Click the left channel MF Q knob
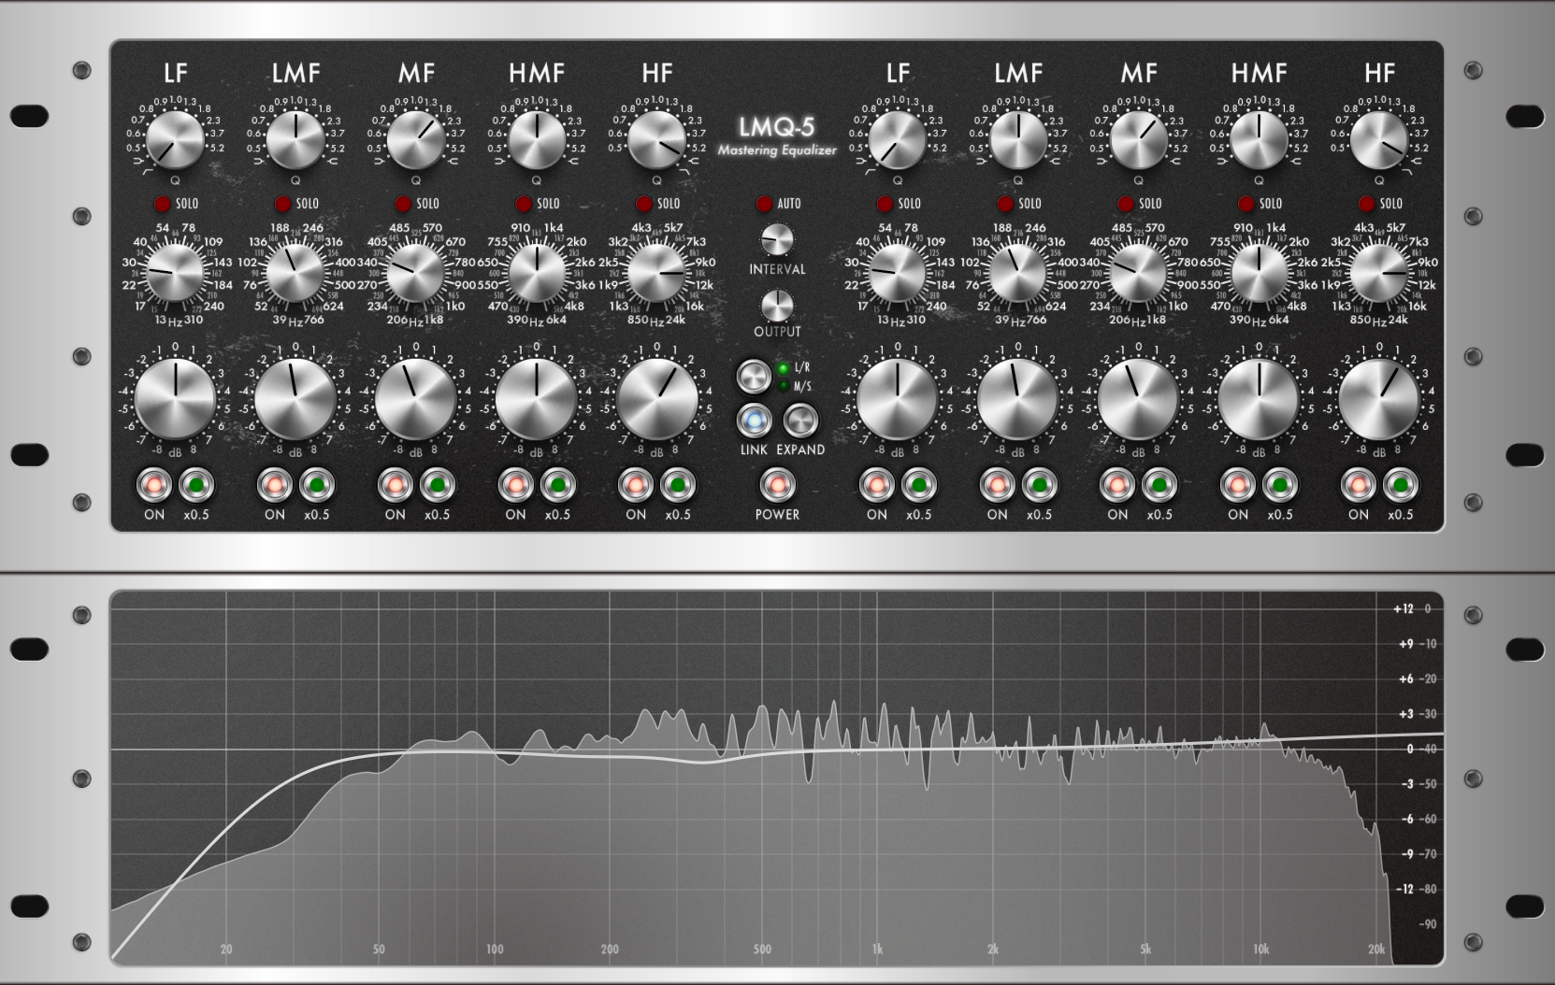Image resolution: width=1555 pixels, height=985 pixels. pyautogui.click(x=416, y=140)
